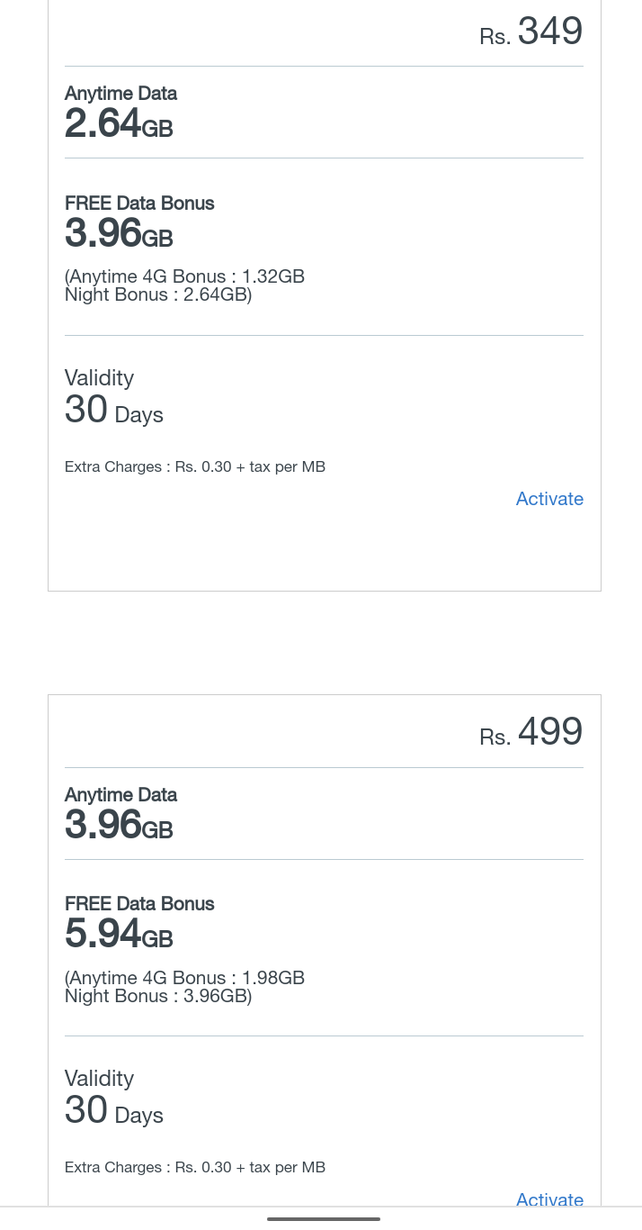Tap the Anytime 4G Bonus 1.32GB text
This screenshot has height=1230, width=642.
pos(186,276)
